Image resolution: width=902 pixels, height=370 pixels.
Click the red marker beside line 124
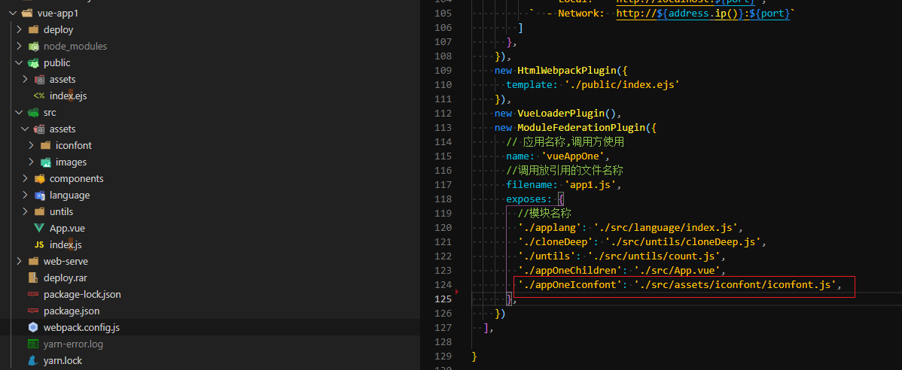[457, 292]
